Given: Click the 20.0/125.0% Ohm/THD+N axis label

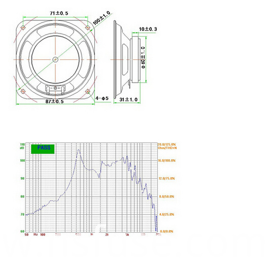Looking at the screenshot, I should [167, 146].
